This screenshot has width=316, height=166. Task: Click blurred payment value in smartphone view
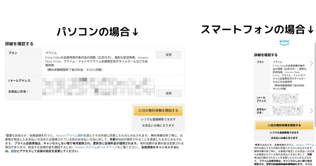[287, 111]
